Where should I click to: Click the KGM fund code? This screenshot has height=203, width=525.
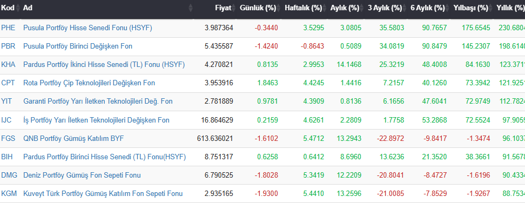pyautogui.click(x=9, y=193)
